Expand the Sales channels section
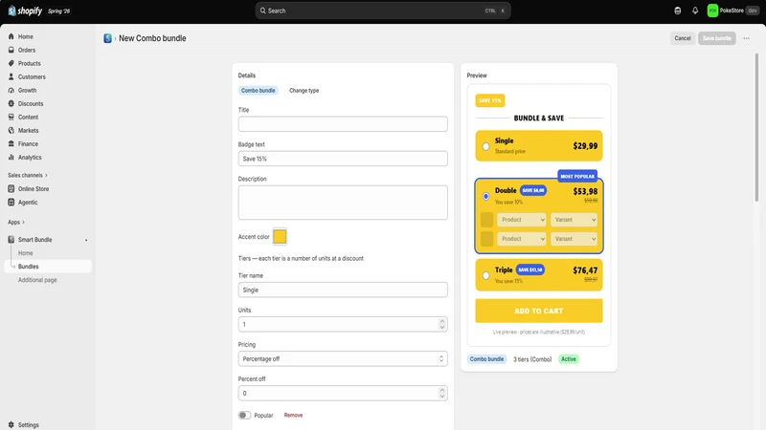The image size is (766, 430). point(28,175)
